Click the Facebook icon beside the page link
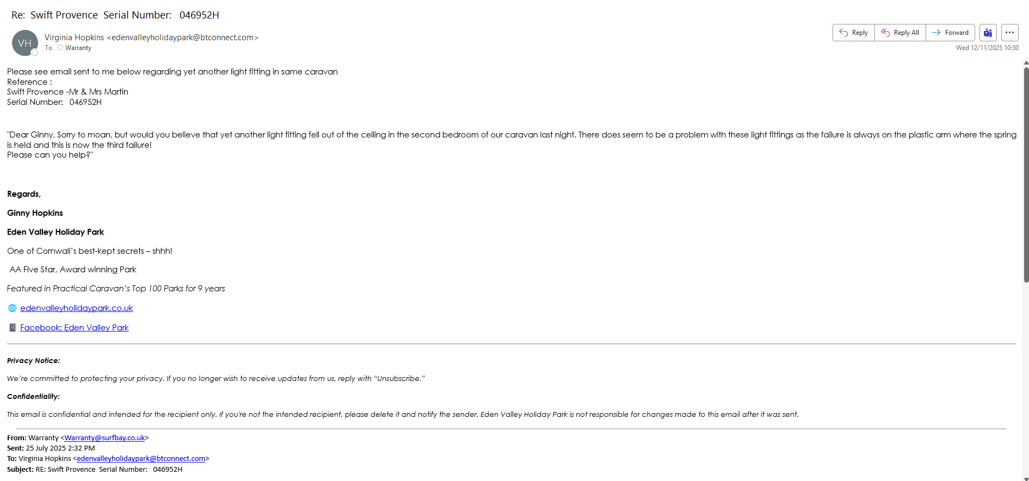Image resolution: width=1029 pixels, height=481 pixels. [13, 328]
